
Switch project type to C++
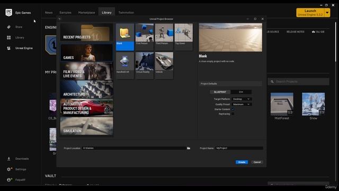click(x=241, y=92)
